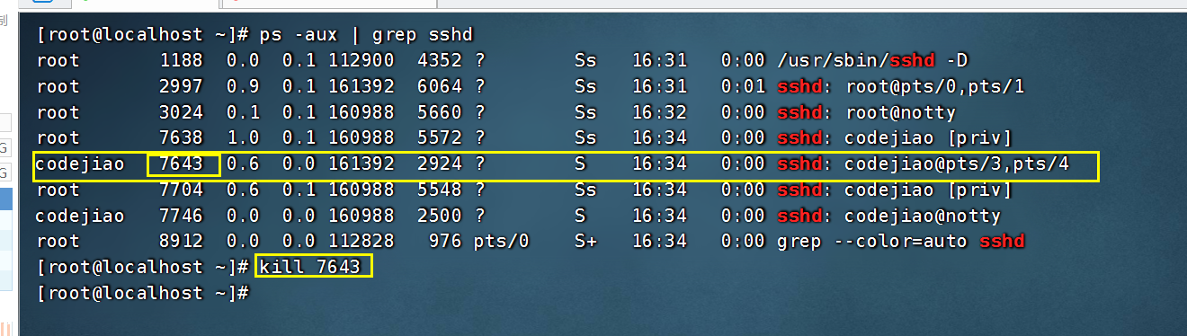Screen dimensions: 1187x336
Task: Click the 'S+' process state value
Action: [x=585, y=242]
